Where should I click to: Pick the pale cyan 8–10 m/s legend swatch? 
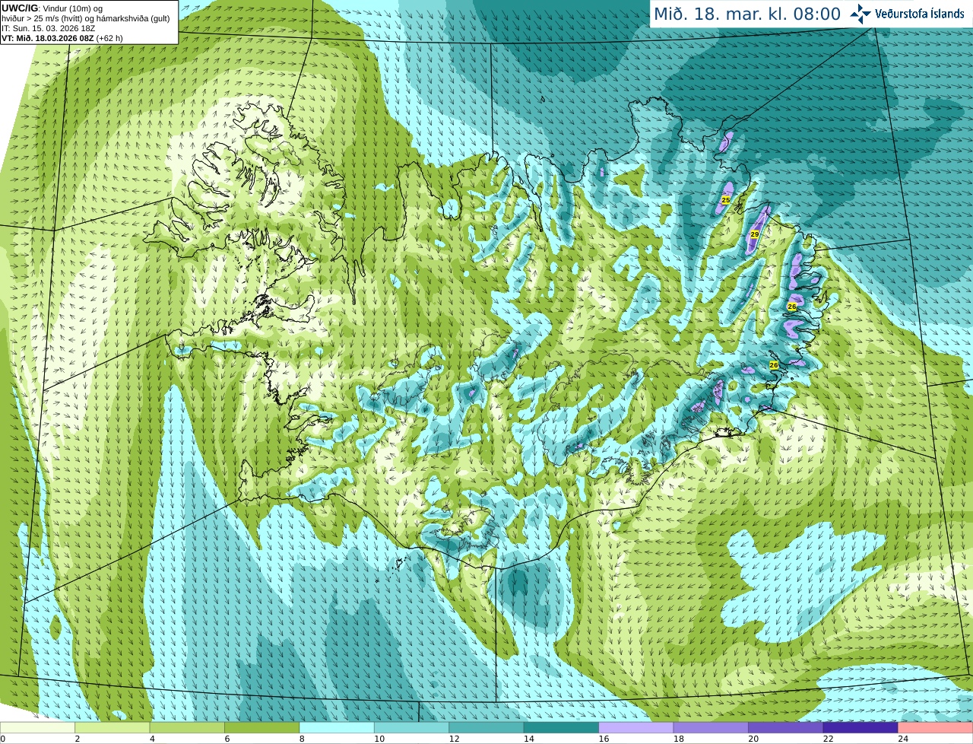click(337, 728)
